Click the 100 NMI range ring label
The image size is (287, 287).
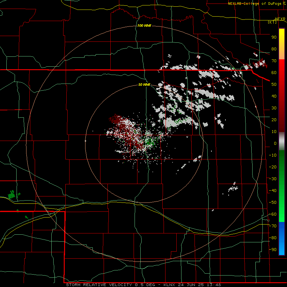coord(144,26)
